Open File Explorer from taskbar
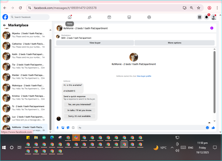222x161 pixels. coord(36,137)
